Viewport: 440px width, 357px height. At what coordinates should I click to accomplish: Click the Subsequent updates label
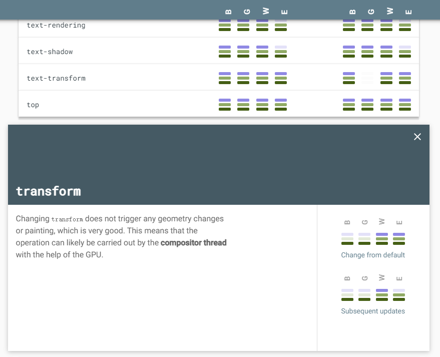coord(373,311)
